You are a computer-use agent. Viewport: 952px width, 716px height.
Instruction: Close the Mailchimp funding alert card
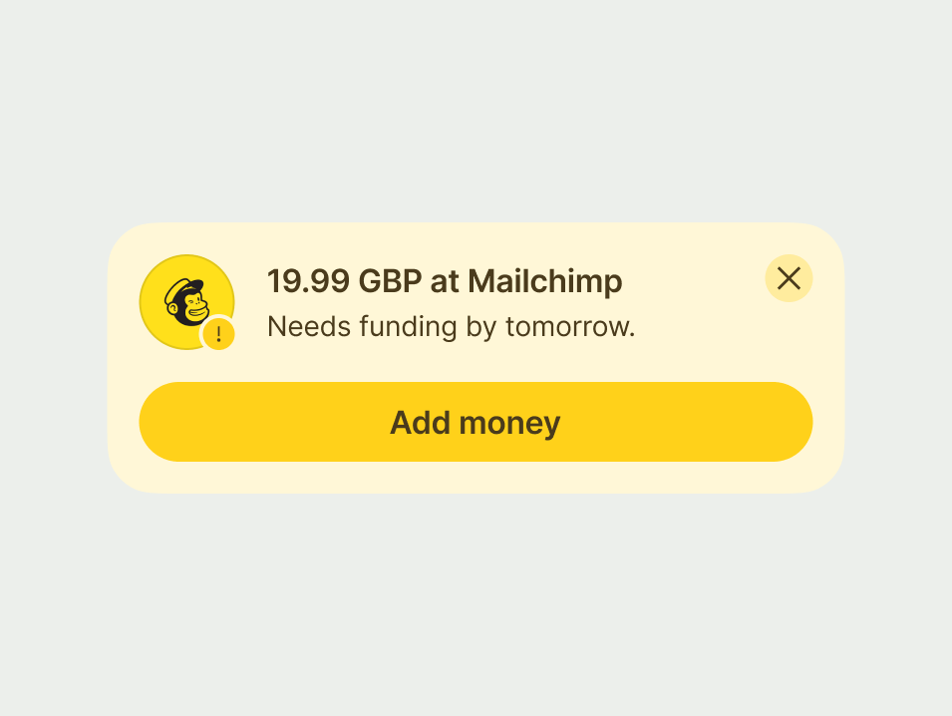click(x=789, y=278)
